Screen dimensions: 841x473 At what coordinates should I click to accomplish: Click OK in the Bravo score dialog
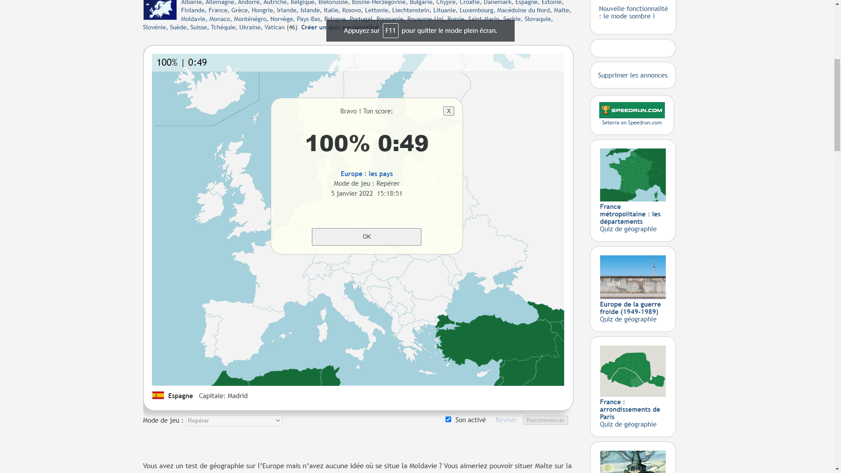click(x=367, y=237)
